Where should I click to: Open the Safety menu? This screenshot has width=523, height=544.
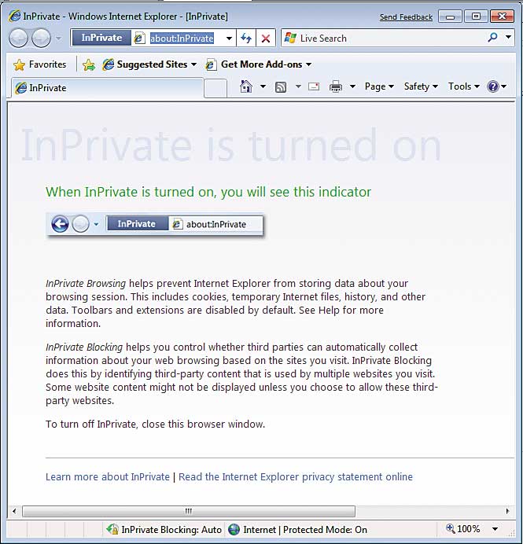click(421, 86)
